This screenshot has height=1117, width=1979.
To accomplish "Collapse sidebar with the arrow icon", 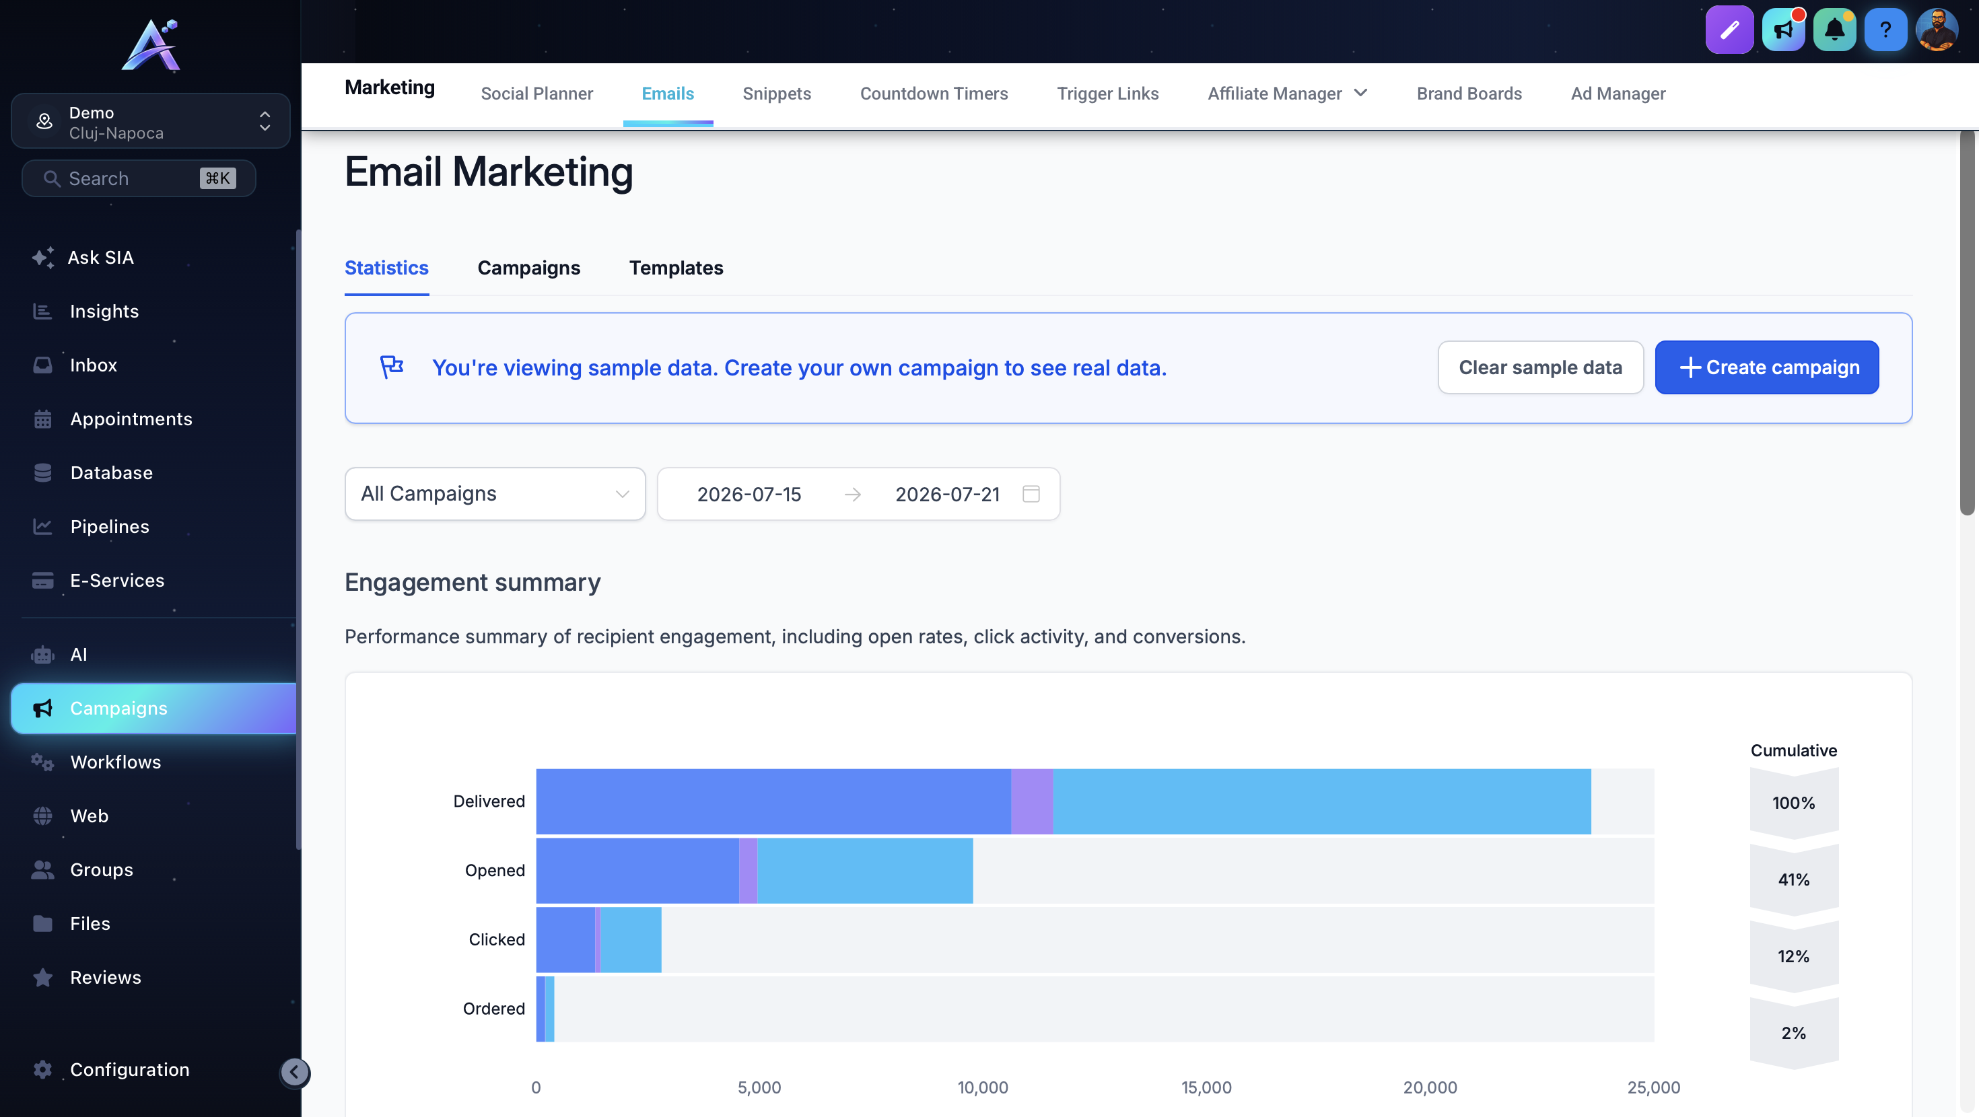I will coord(294,1072).
